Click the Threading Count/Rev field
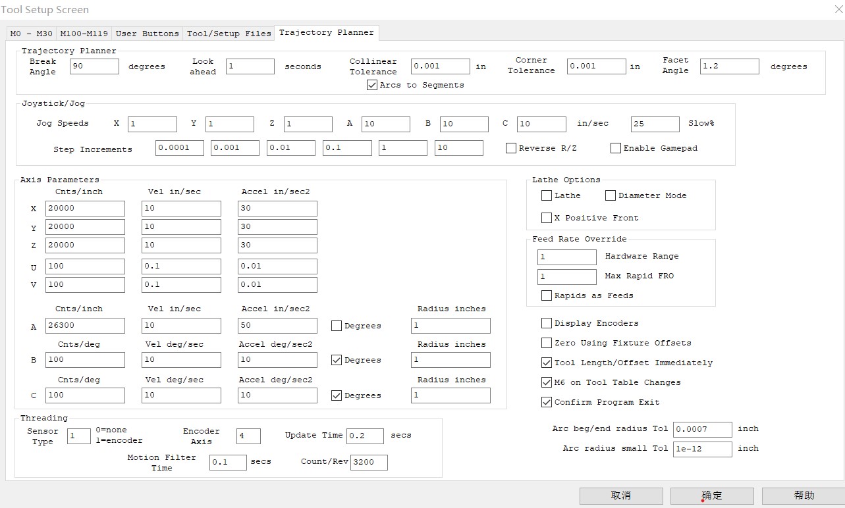Image resolution: width=845 pixels, height=508 pixels. tap(369, 463)
